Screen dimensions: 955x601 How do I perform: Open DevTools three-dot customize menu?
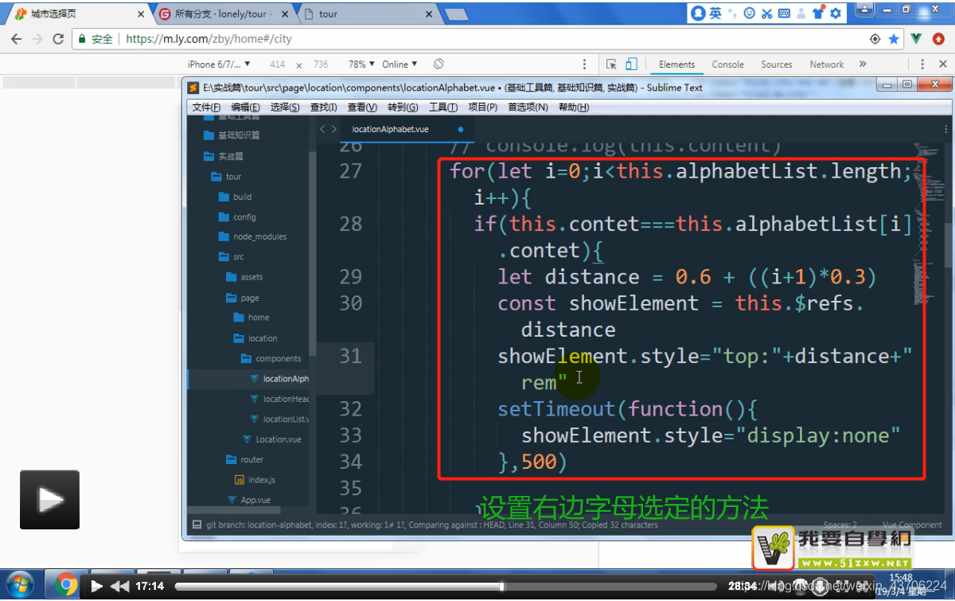(922, 64)
